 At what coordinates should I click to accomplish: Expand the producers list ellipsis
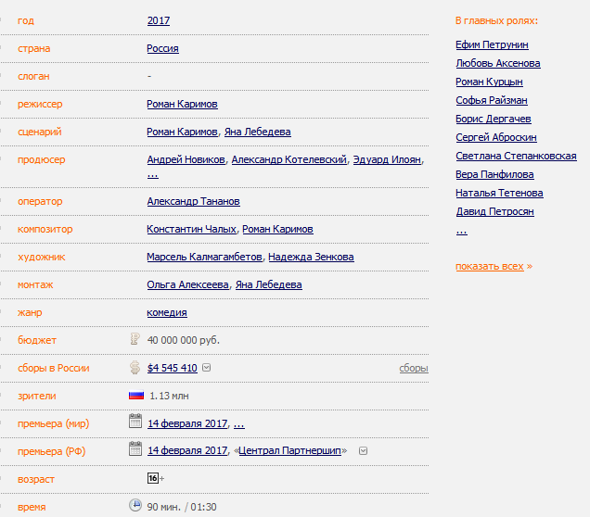coord(152,174)
